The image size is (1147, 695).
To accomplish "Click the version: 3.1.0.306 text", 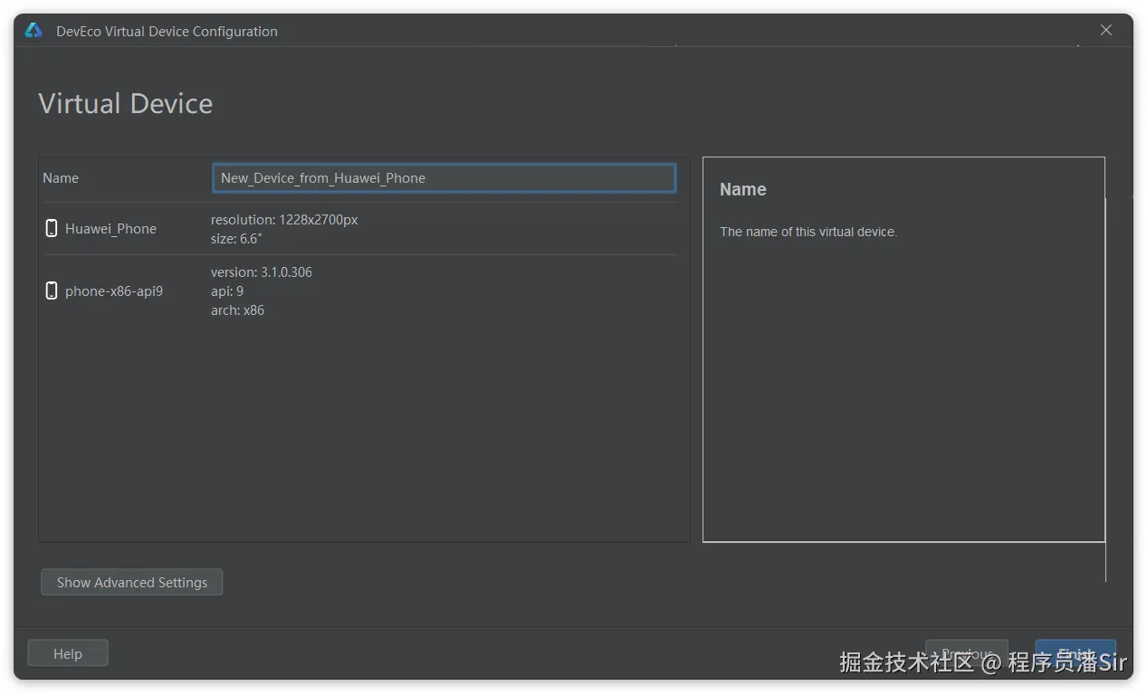I will tap(262, 272).
